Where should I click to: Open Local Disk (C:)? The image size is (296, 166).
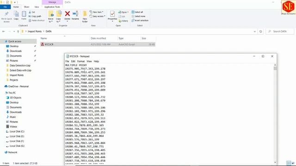(x=17, y=131)
